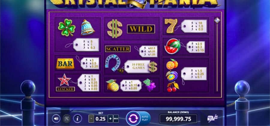Start Auto Play
The image size is (270, 126).
(145, 118)
